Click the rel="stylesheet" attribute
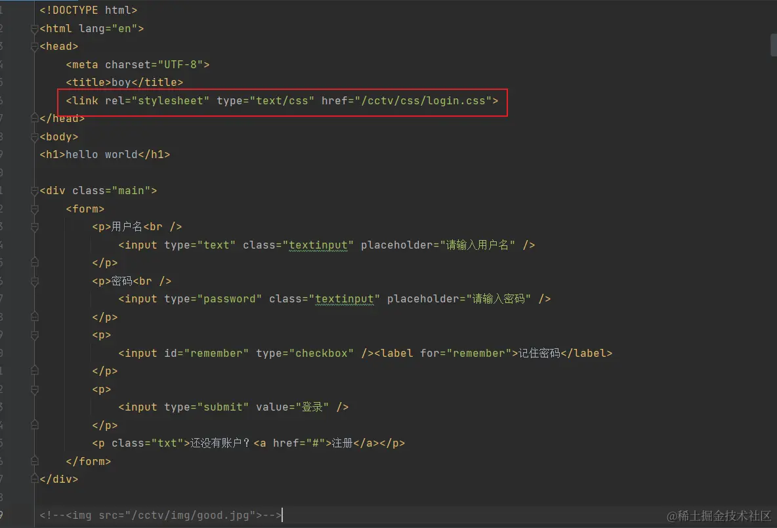Image resolution: width=777 pixels, height=528 pixels. pyautogui.click(x=157, y=100)
